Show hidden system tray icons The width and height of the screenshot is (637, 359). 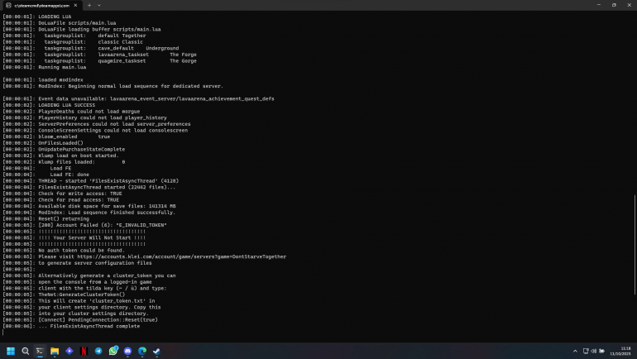[575, 351]
